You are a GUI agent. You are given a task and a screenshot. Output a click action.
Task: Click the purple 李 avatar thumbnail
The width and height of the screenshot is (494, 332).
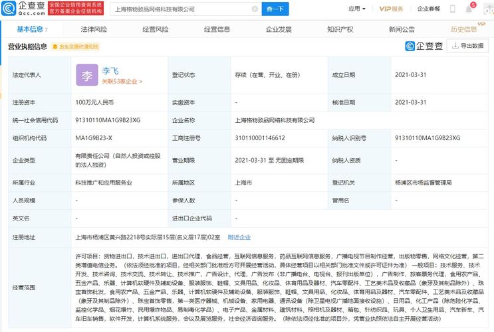click(87, 75)
